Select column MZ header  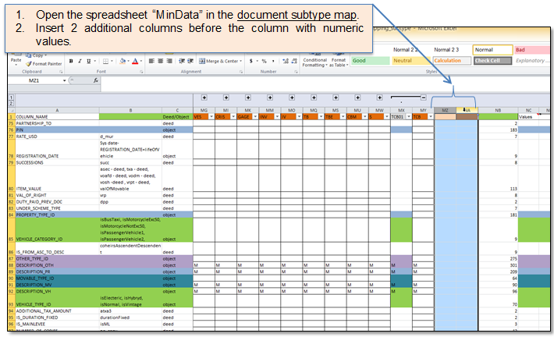coord(445,110)
